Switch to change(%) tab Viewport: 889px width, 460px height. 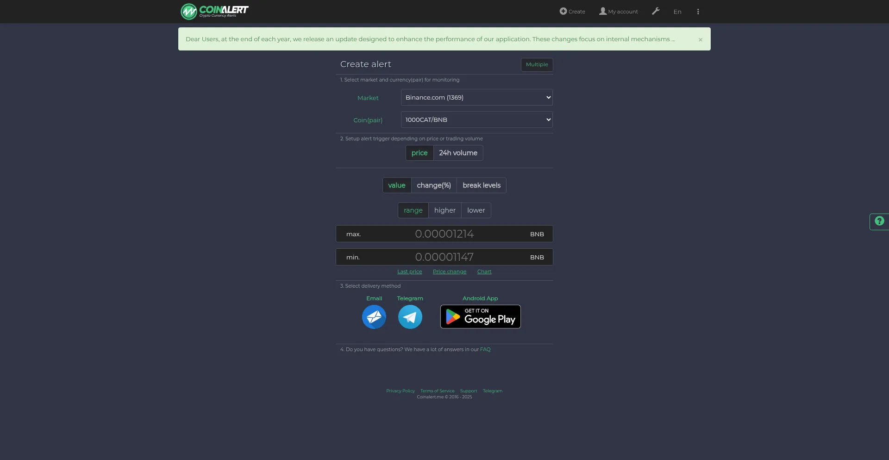coord(434,185)
